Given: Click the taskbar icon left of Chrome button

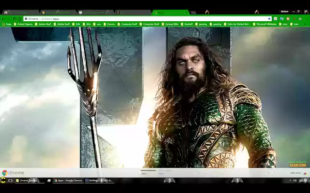Looking at the screenshot, I should point(49,180).
